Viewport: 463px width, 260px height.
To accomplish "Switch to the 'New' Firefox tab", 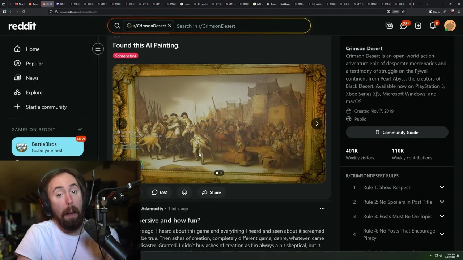I will (x=19, y=4).
